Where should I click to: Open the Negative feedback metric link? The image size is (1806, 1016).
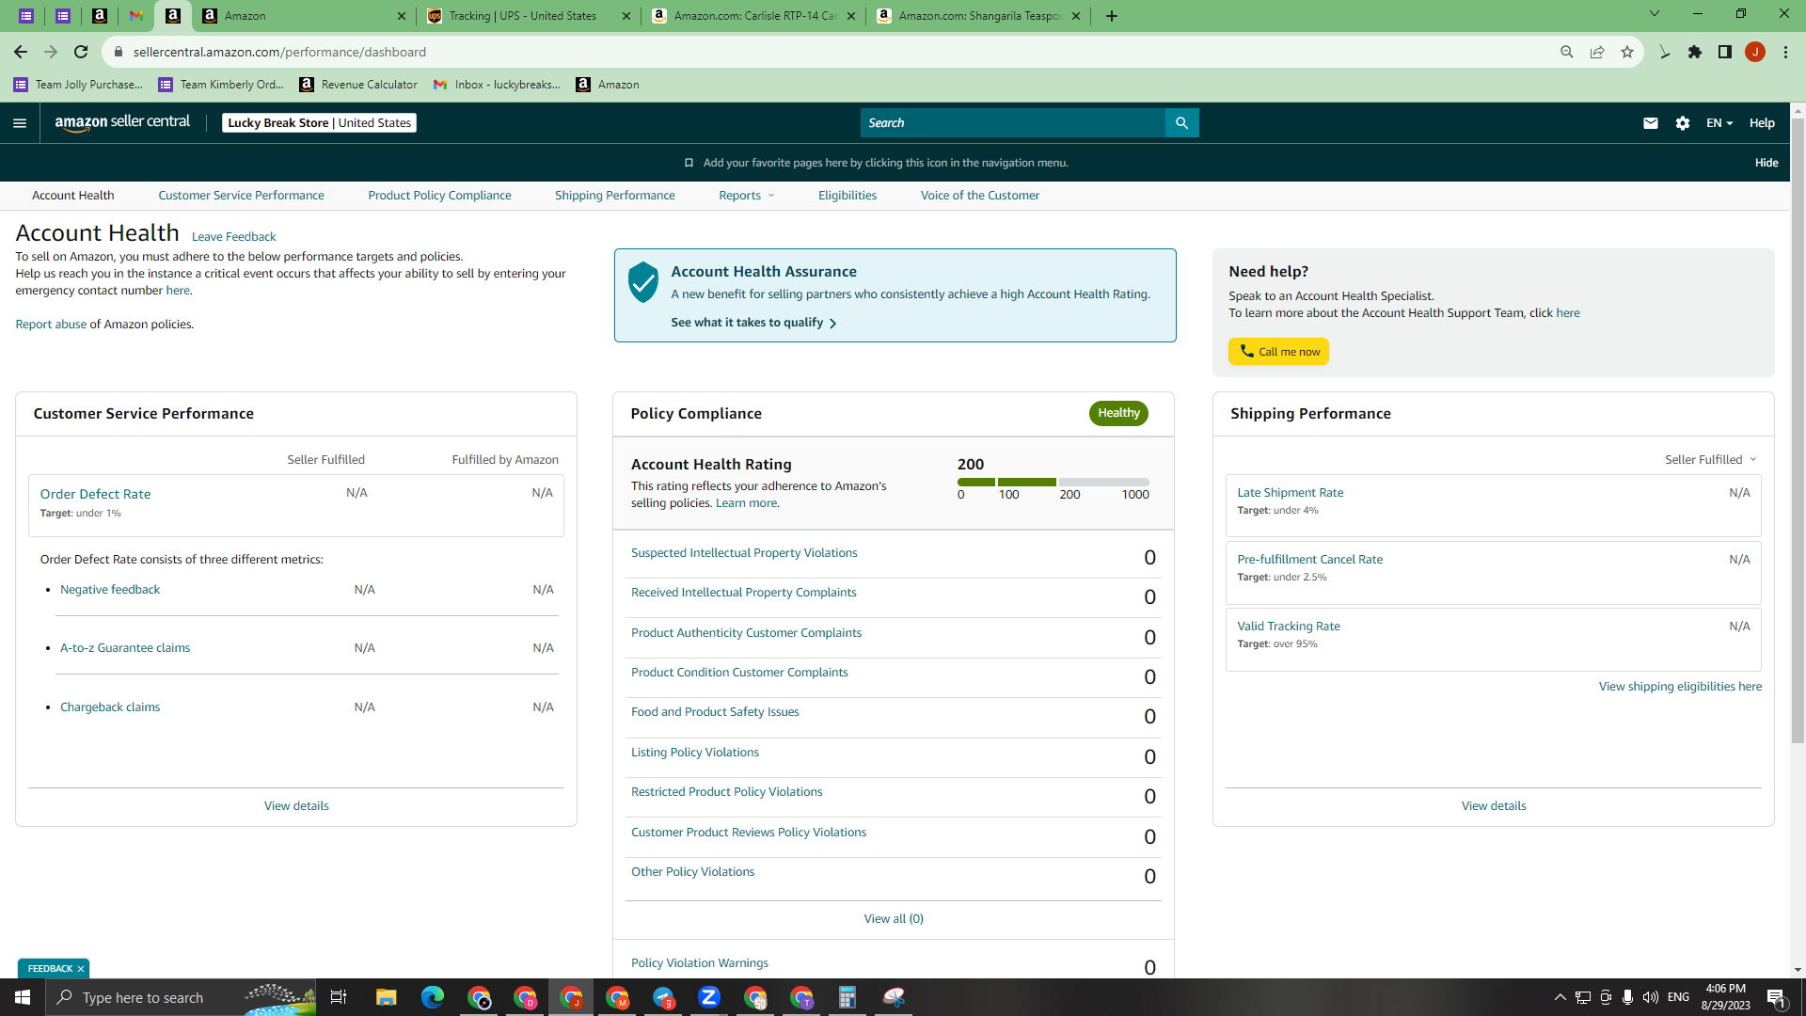(x=110, y=590)
